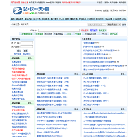Open the 网站Alexa排名查询 update link
This screenshot has width=137, height=137.
[x=91, y=47]
